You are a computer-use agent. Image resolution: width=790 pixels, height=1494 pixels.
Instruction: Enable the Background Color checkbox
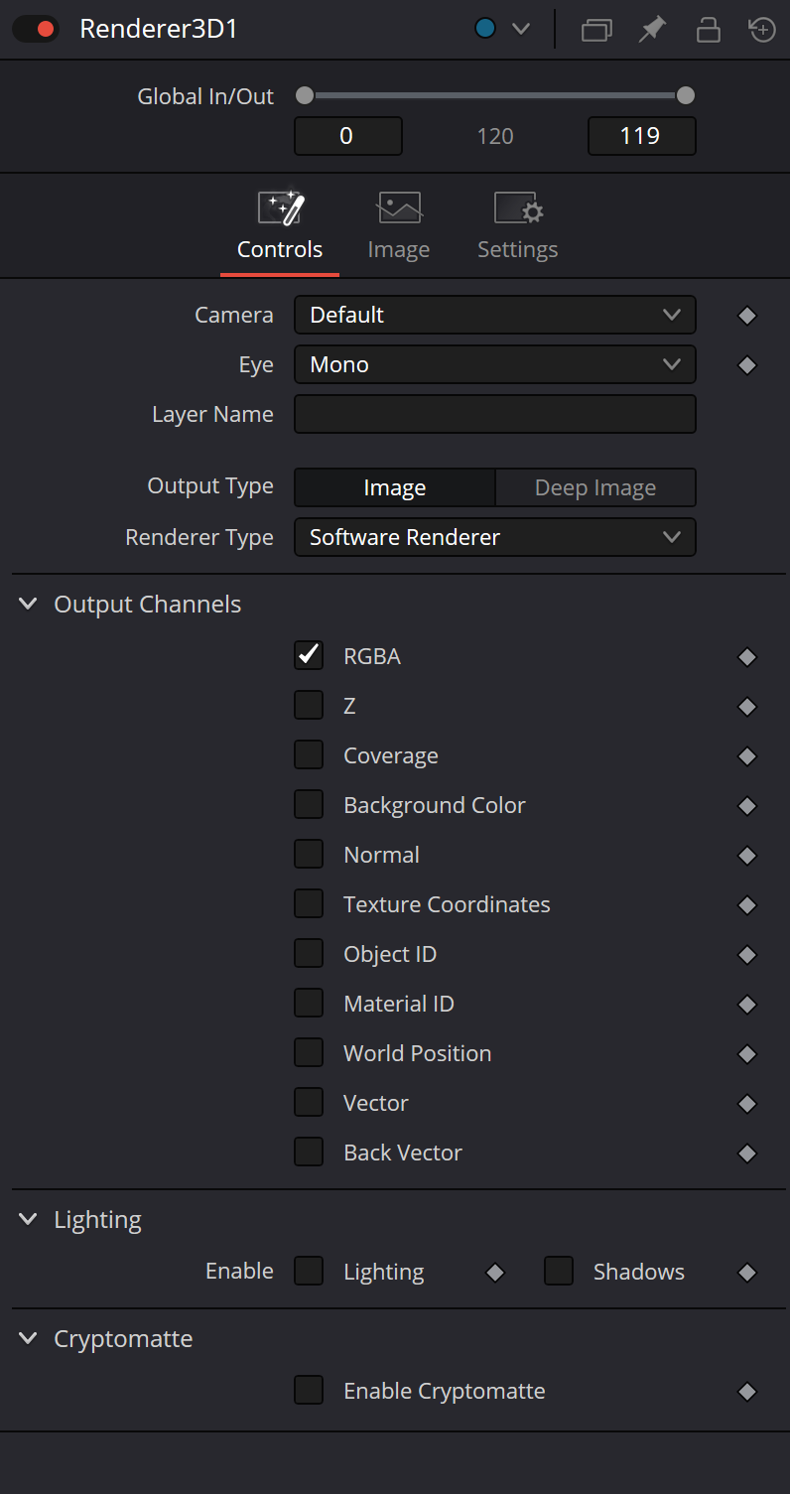[309, 803]
